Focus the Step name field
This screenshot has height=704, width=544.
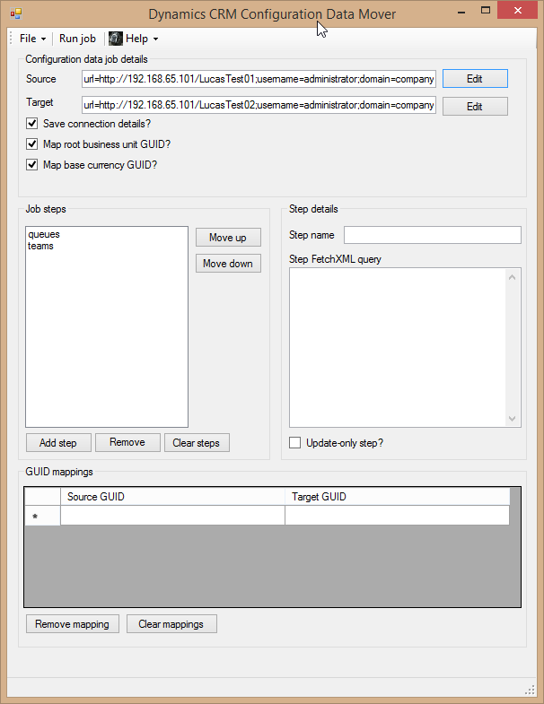[433, 235]
